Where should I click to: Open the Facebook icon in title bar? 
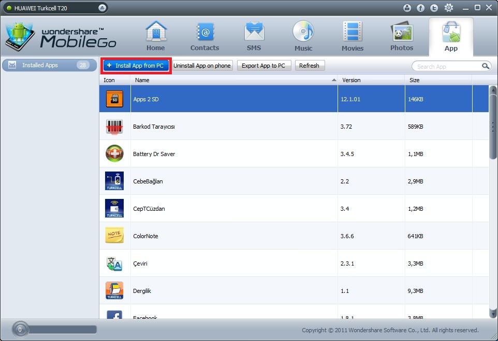pos(420,8)
